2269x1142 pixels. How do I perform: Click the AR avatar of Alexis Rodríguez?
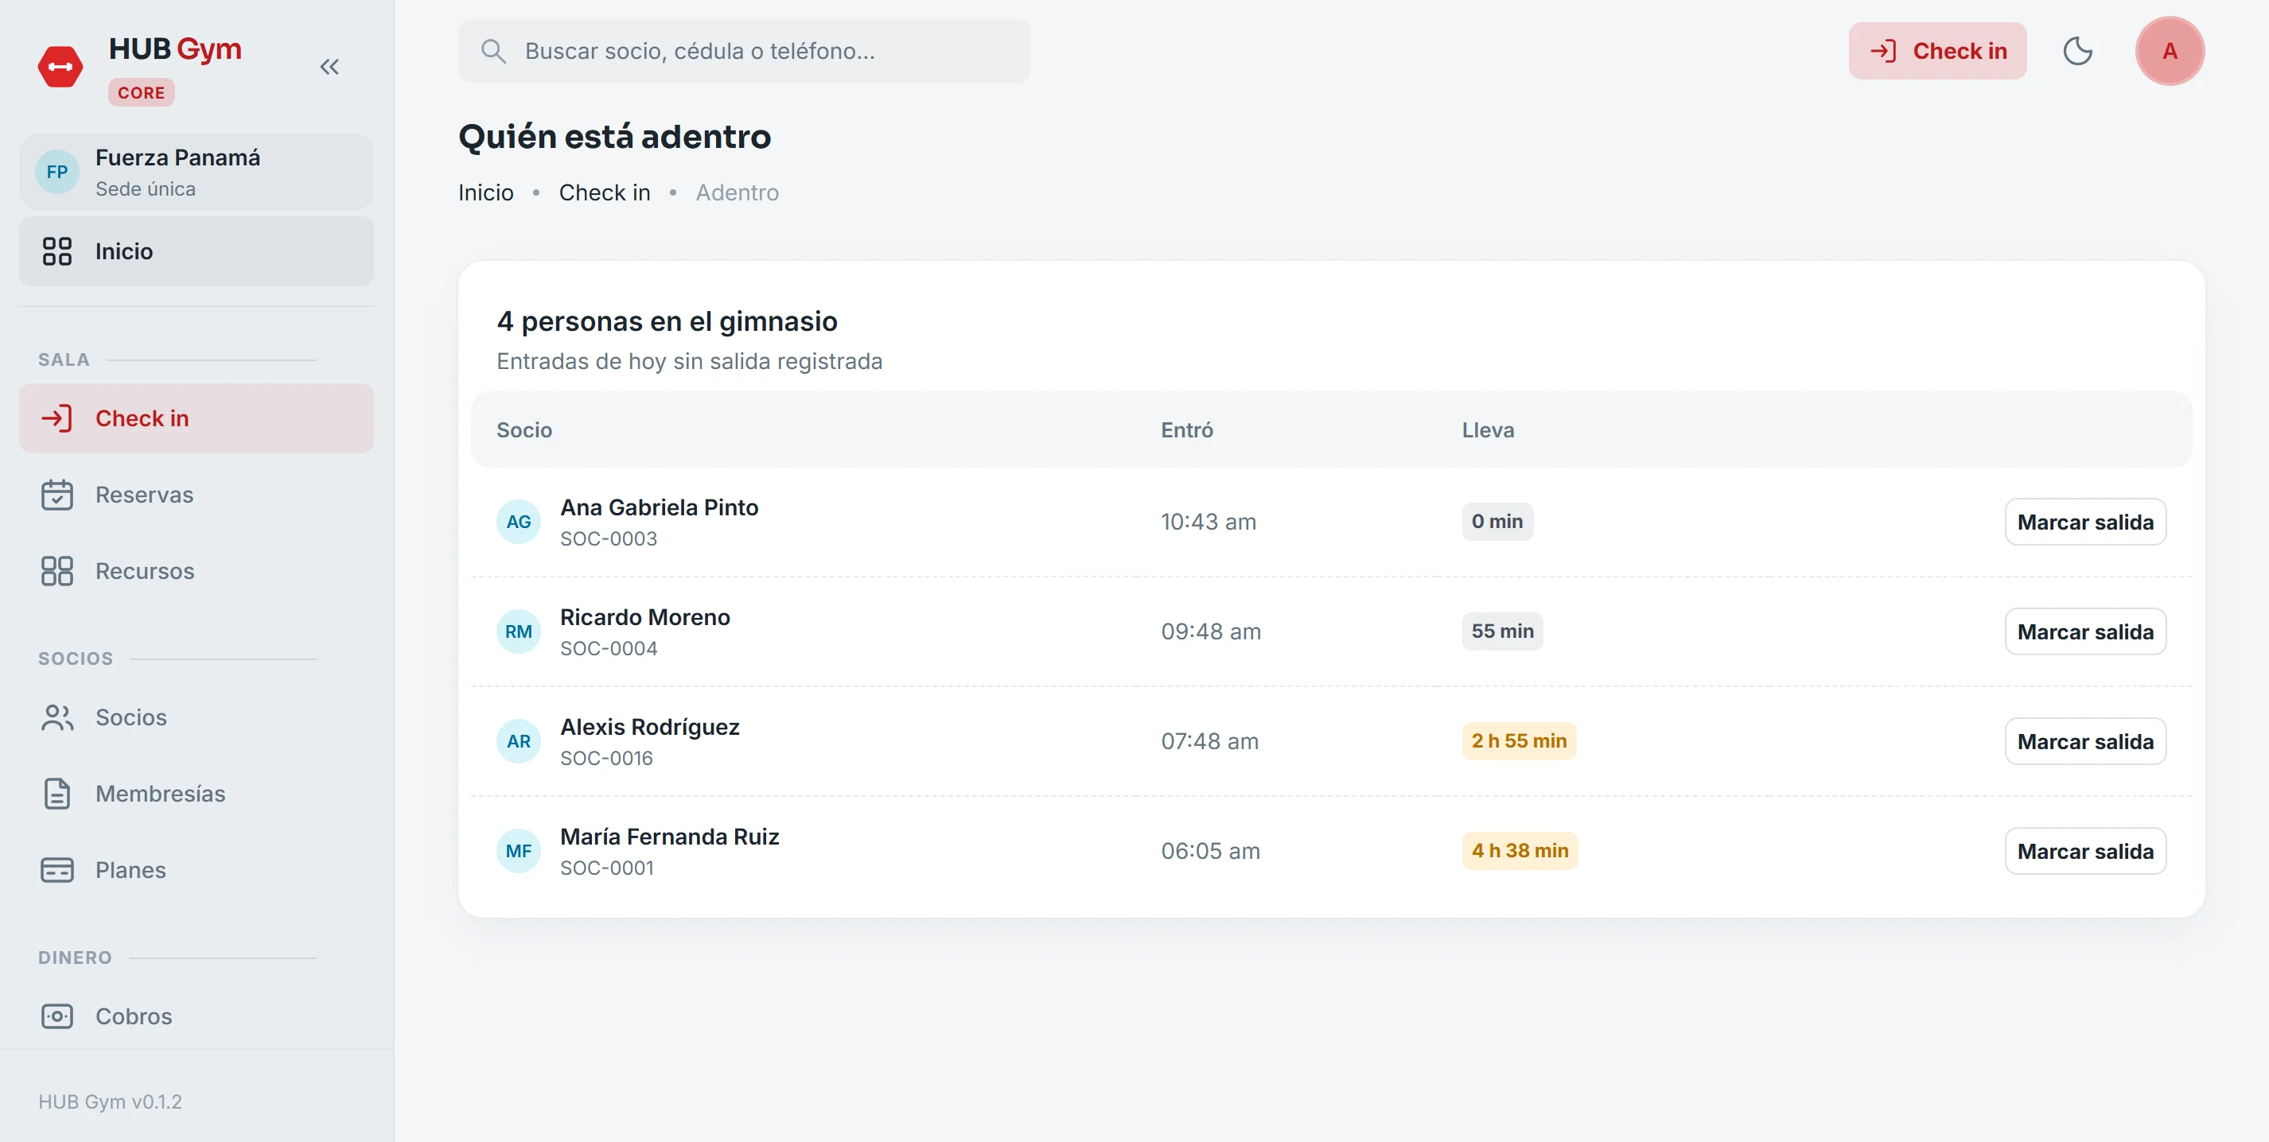pyautogui.click(x=518, y=741)
